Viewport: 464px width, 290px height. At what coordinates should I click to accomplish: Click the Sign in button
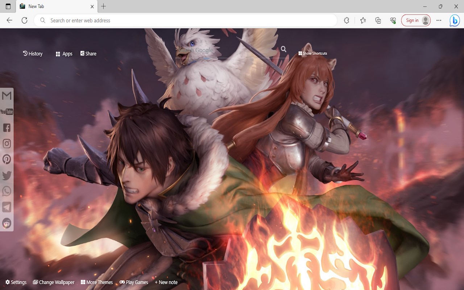(416, 21)
